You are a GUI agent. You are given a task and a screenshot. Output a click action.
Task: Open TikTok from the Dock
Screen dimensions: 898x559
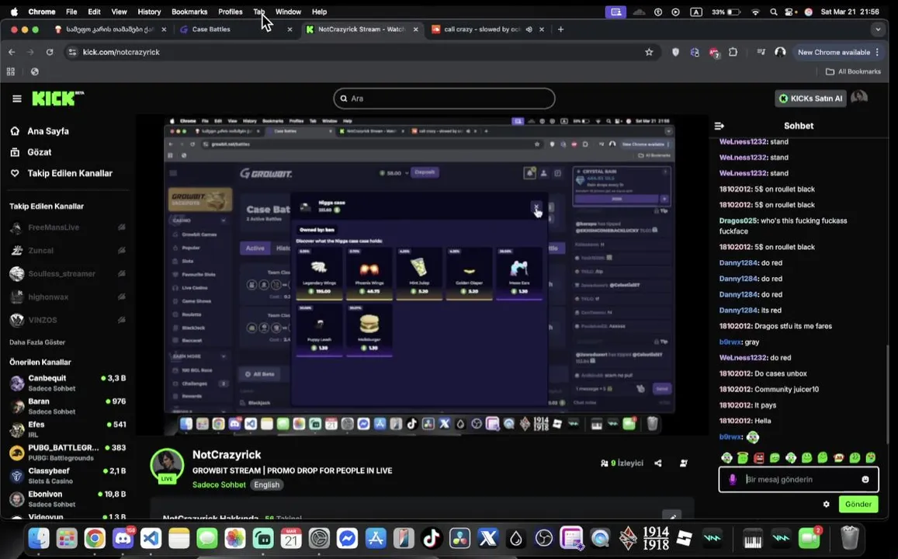(432, 538)
